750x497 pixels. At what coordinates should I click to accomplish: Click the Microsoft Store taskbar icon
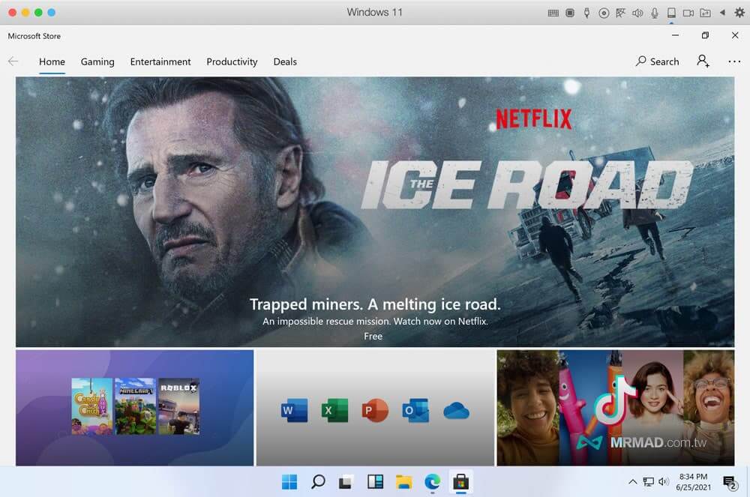(x=461, y=482)
